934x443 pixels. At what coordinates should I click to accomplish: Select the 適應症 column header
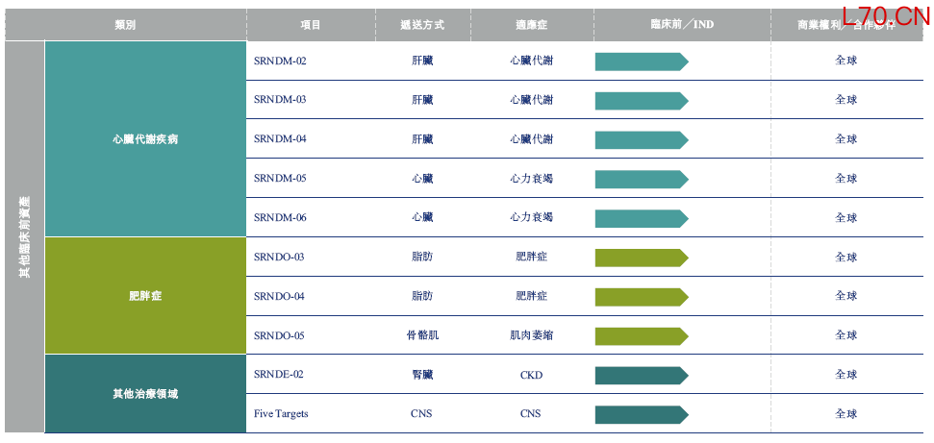(531, 25)
